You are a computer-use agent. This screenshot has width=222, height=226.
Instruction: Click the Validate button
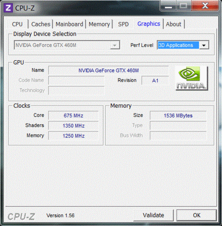pos(154,215)
